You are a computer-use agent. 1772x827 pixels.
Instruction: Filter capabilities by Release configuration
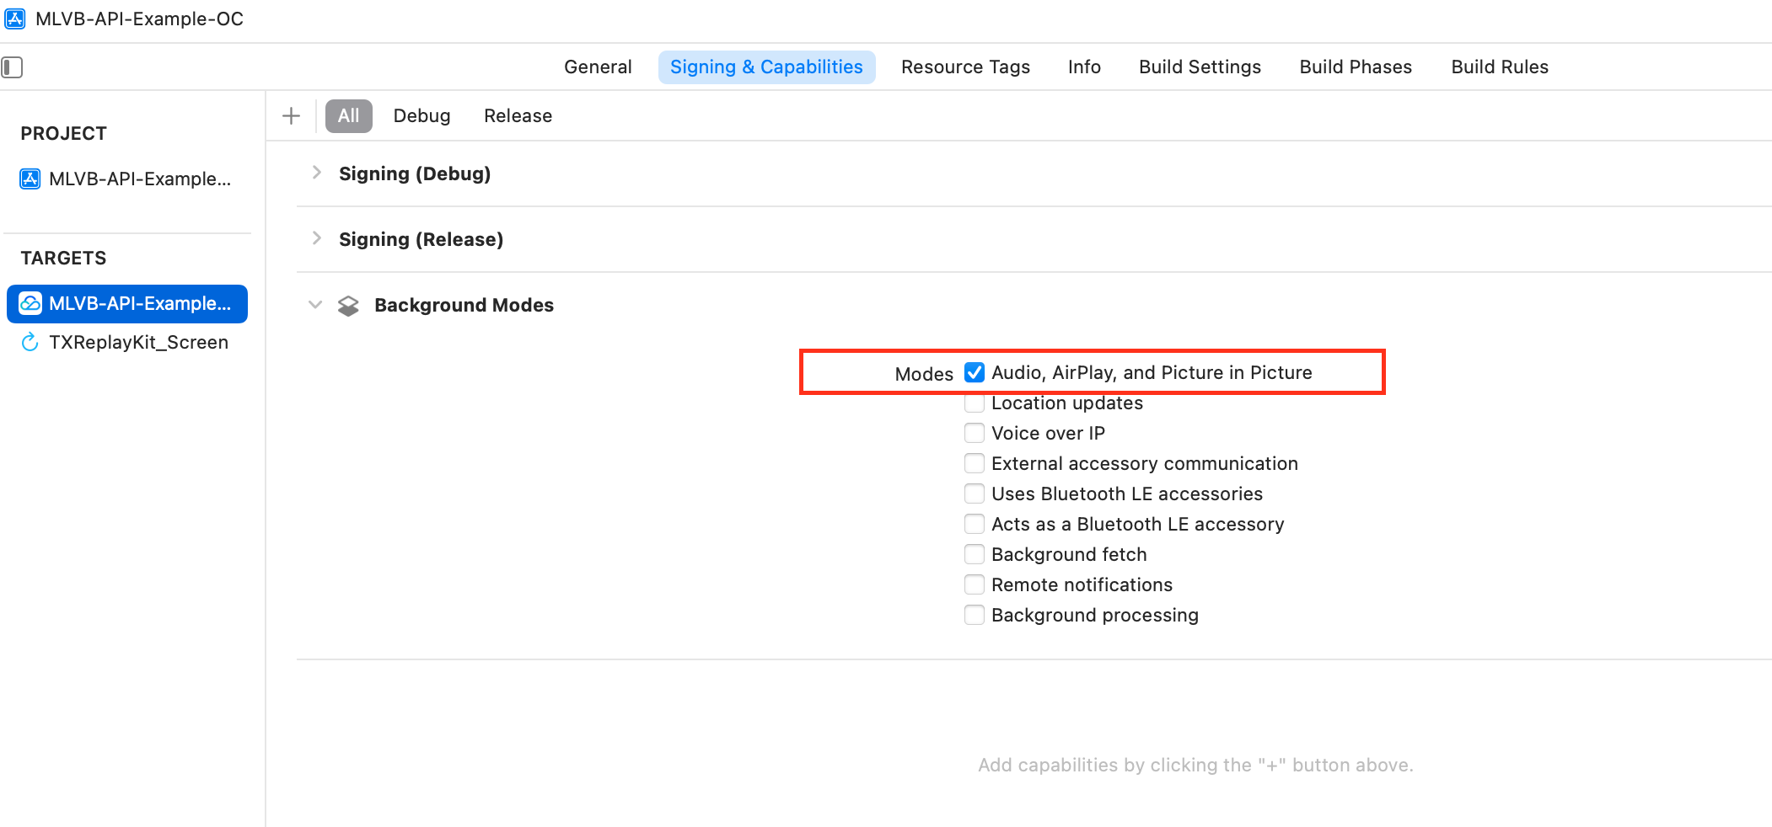coord(518,116)
